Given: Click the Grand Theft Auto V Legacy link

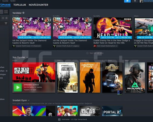Looking at the screenshot, I should coord(68,46).
